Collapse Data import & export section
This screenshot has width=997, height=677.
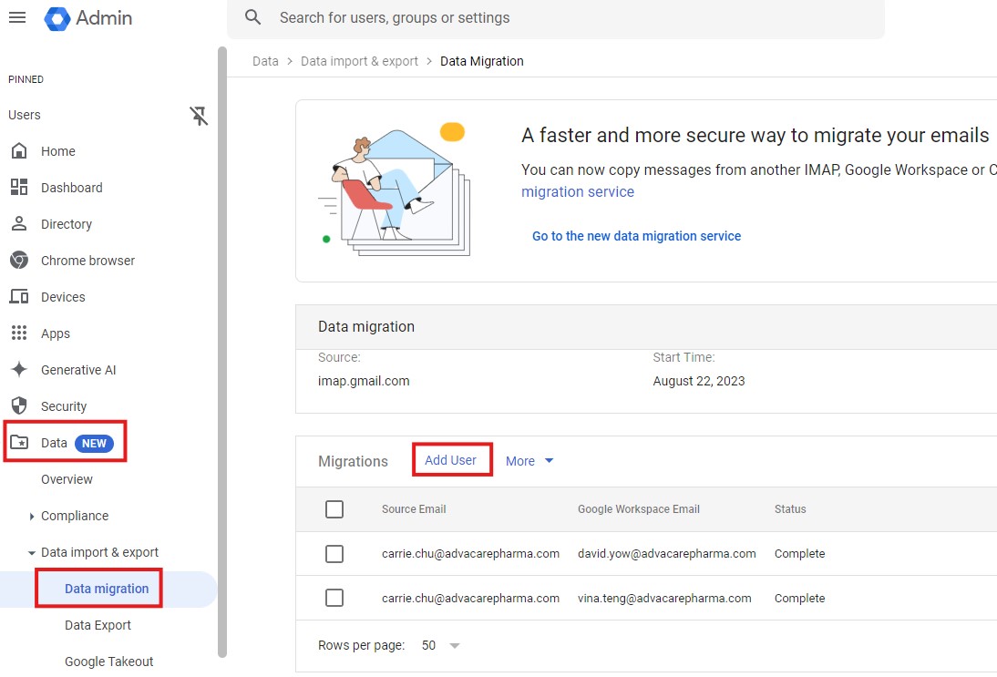coord(31,552)
